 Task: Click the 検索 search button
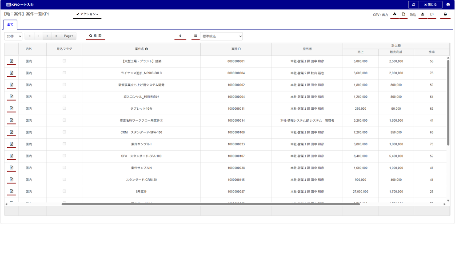pyautogui.click(x=96, y=36)
